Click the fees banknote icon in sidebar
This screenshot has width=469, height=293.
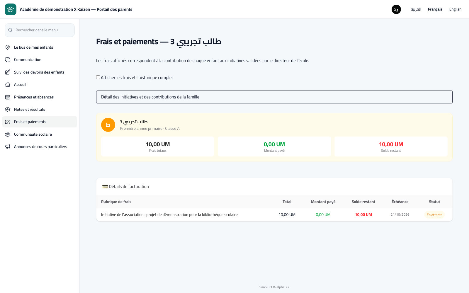8,122
